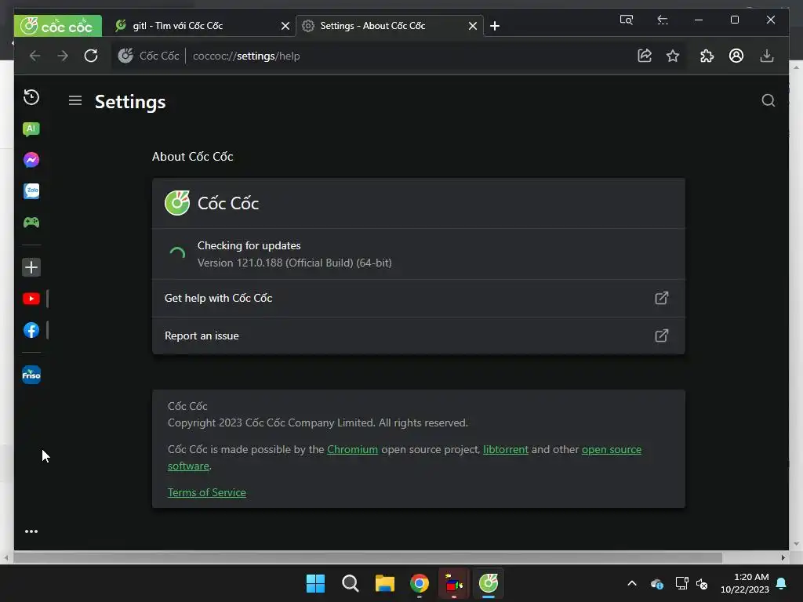The width and height of the screenshot is (803, 602).
Task: Click the Cốc Cốc site info chip in address bar
Action: [148, 56]
